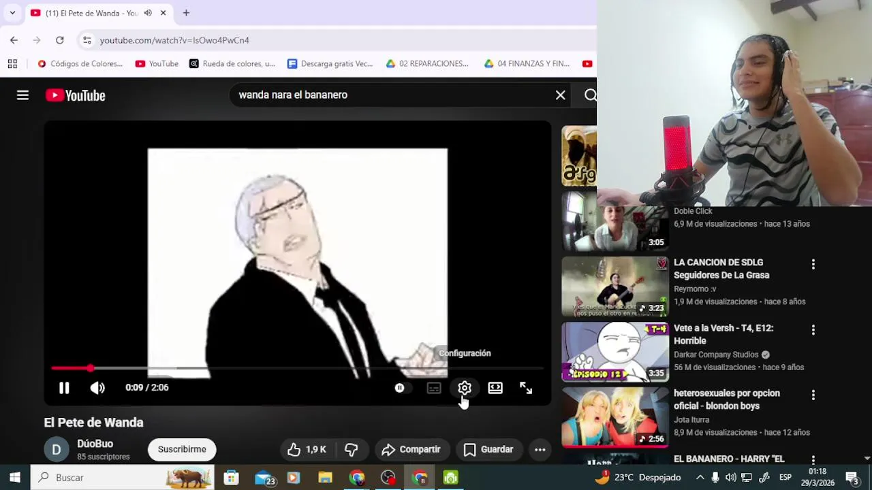This screenshot has height=490, width=872.
Task: Open the YouTube bookmark
Action: pos(157,64)
